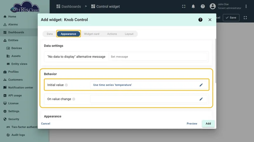Click the On value change hint icon
Image resolution: width=254 pixels, height=142 pixels.
pyautogui.click(x=74, y=99)
